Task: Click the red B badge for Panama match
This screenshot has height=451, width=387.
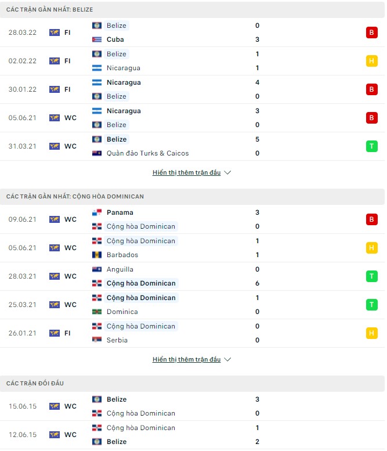Action: click(x=371, y=219)
